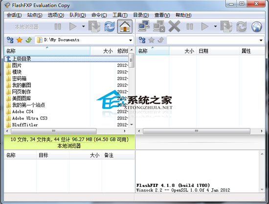Click the local list vertical scrollbar thumb
This screenshot has height=204, width=269.
click(x=132, y=61)
